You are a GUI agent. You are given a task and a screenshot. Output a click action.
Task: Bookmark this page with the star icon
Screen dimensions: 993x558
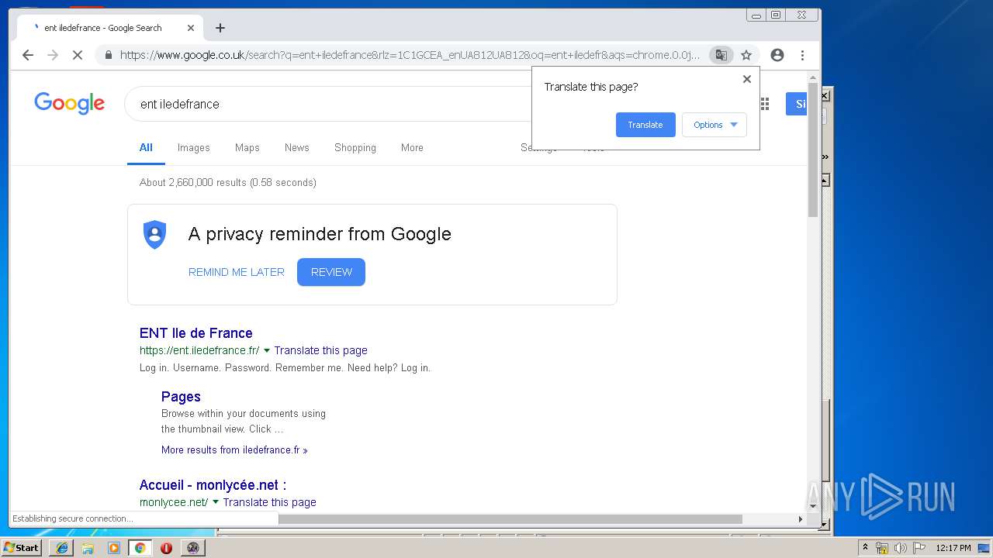tap(746, 55)
